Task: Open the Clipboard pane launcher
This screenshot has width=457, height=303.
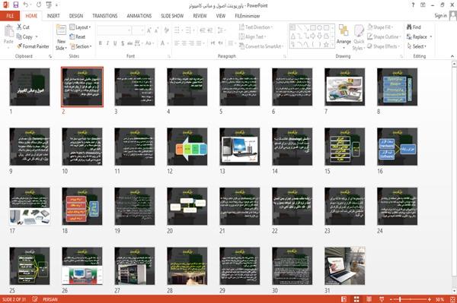Action: point(50,56)
